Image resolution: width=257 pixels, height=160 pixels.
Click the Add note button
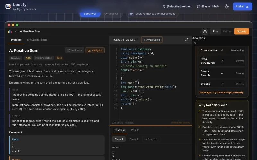click(x=75, y=50)
